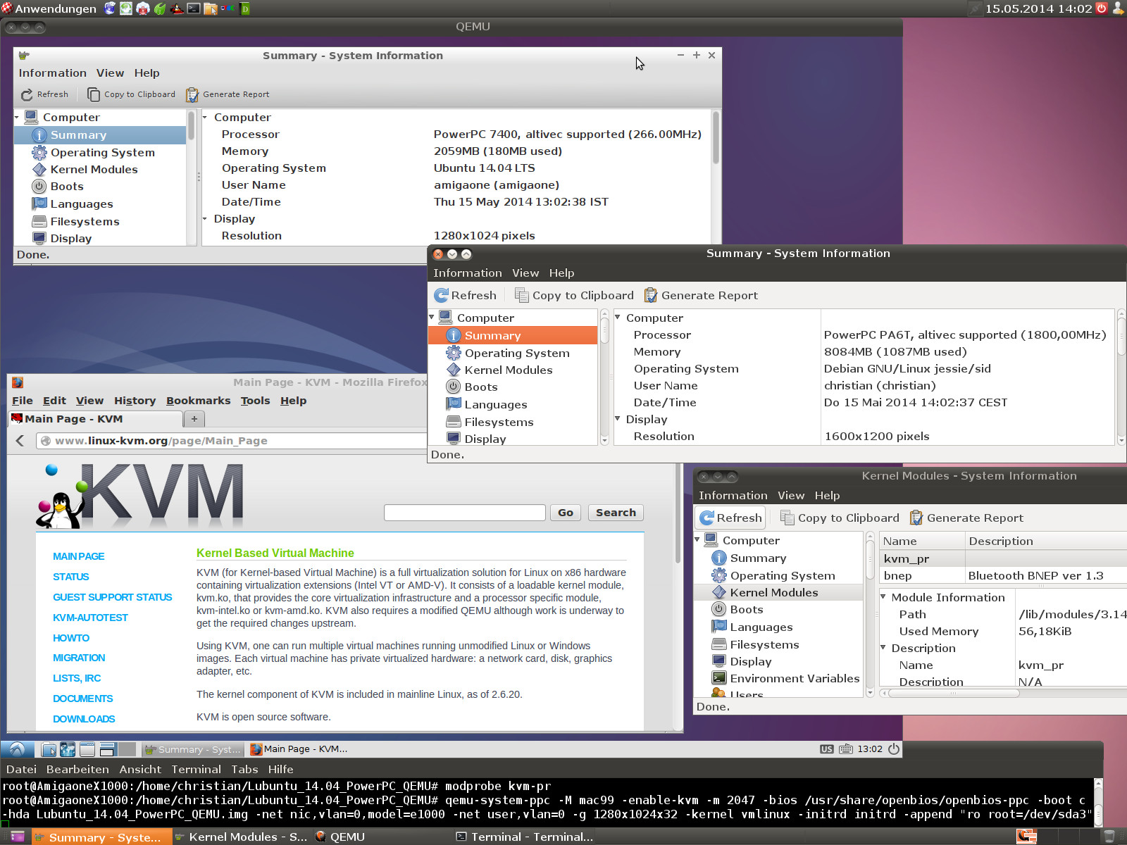The width and height of the screenshot is (1127, 845).
Task: Click the US keyboard layout indicator in guest panel
Action: pyautogui.click(x=827, y=749)
